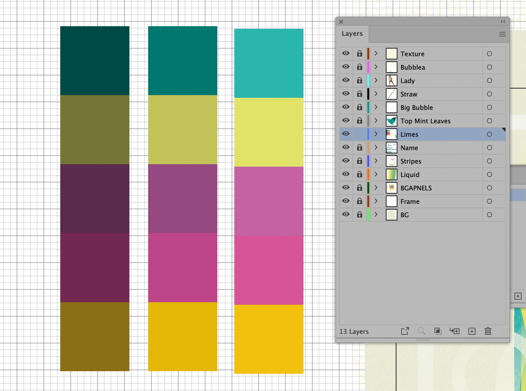
Task: Click the Delete Selection trash icon
Action: [488, 331]
